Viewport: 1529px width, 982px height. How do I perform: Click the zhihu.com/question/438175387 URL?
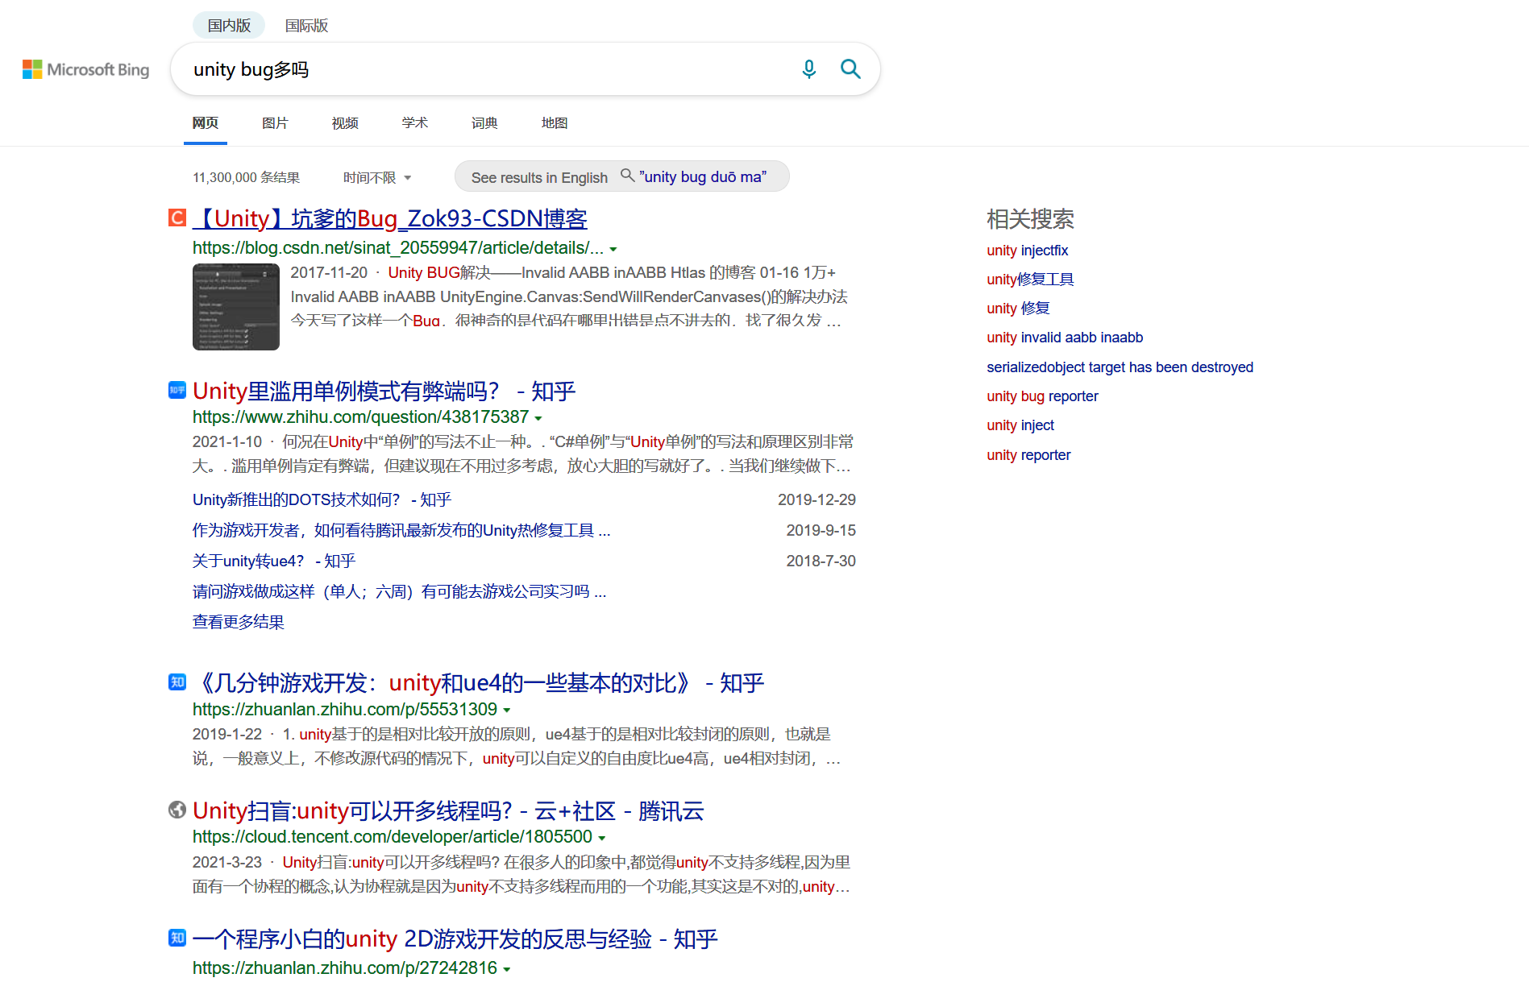point(361,417)
